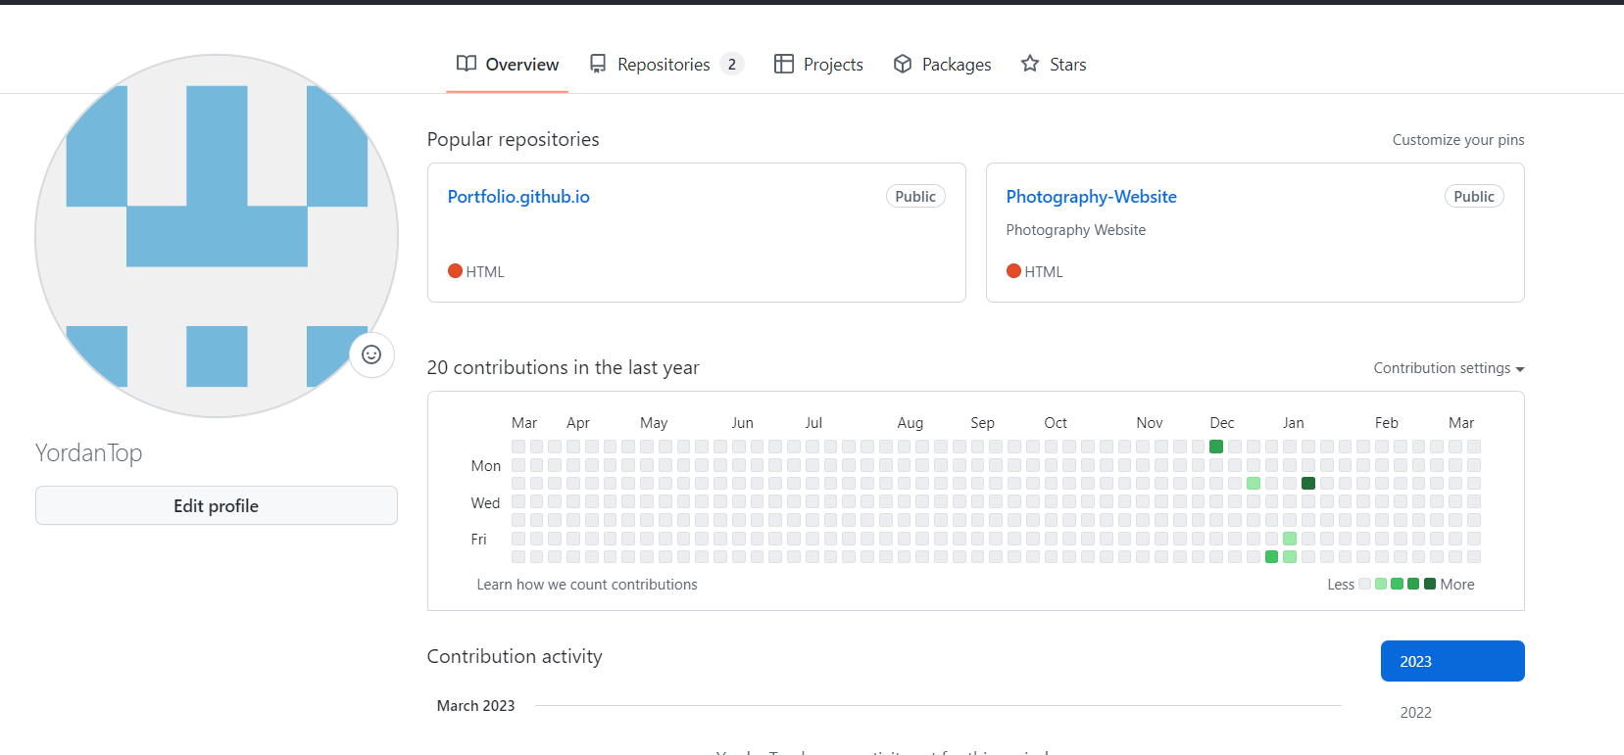Image resolution: width=1624 pixels, height=755 pixels.
Task: Switch to the Packages tab
Action: pos(956,65)
